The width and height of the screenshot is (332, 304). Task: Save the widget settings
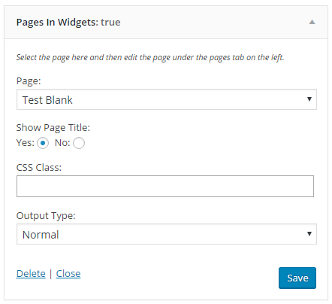click(x=297, y=278)
